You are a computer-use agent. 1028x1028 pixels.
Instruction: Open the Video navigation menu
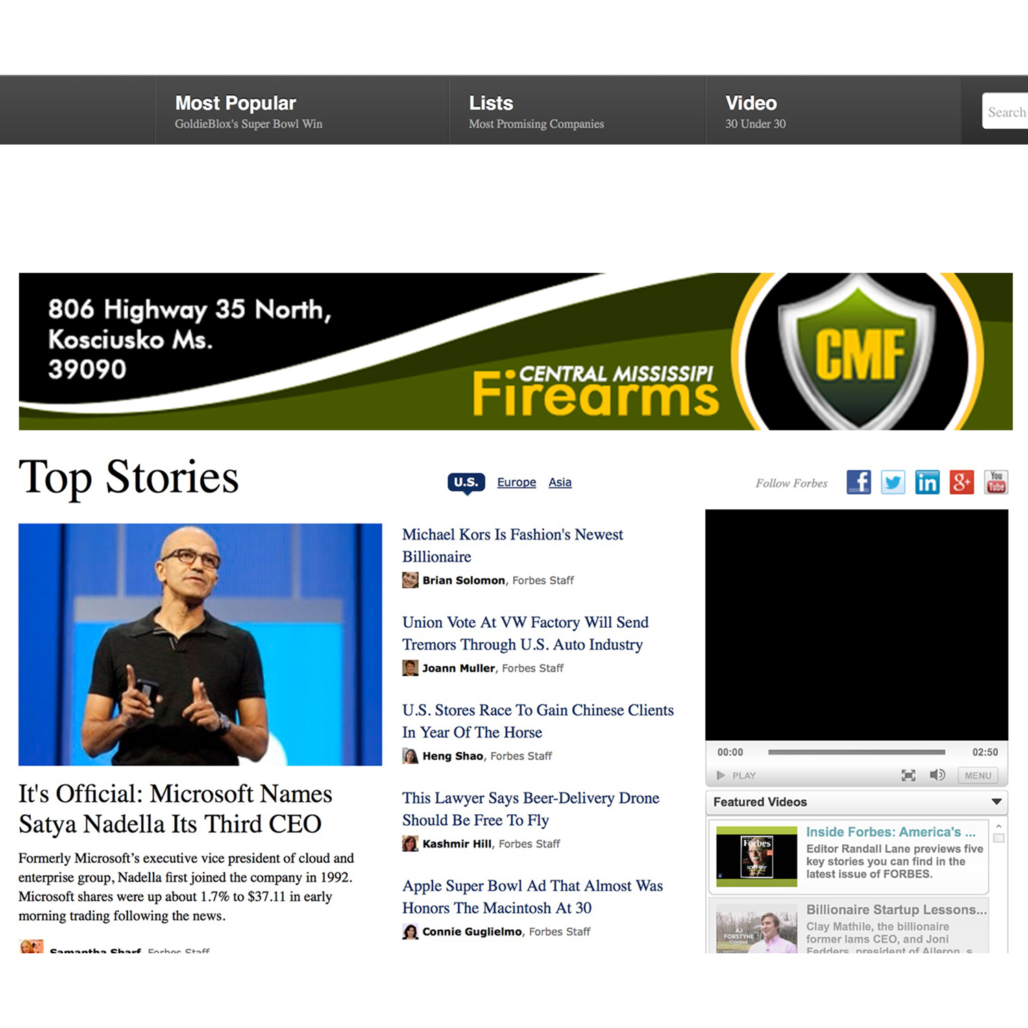[751, 103]
